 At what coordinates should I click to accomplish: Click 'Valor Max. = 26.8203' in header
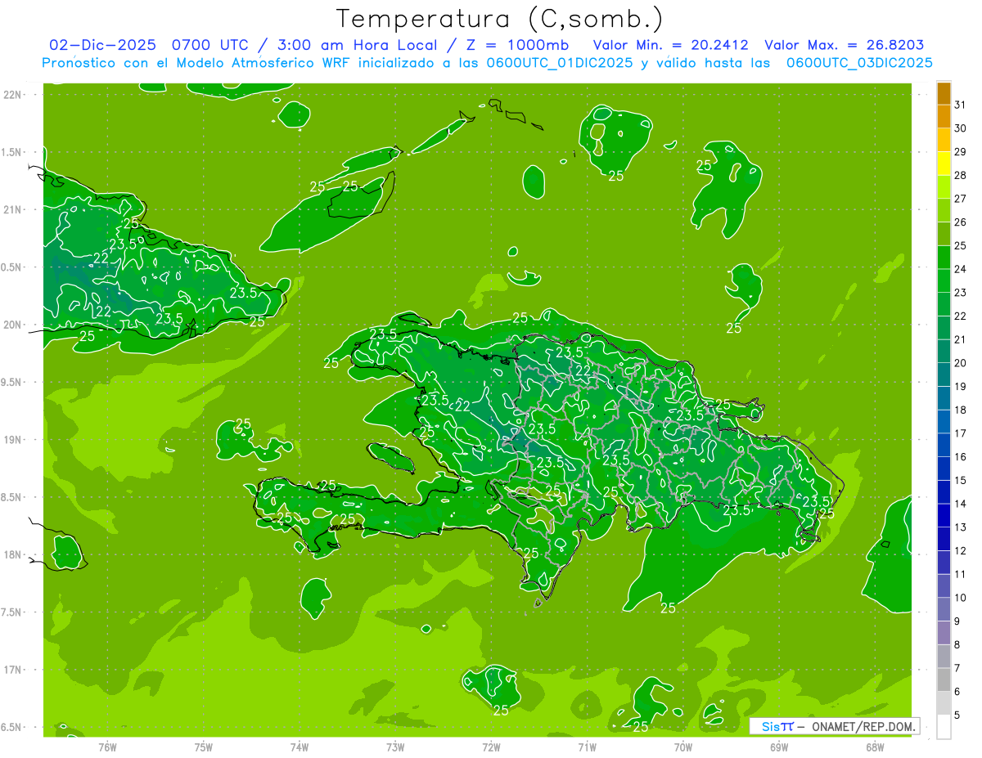click(x=844, y=45)
